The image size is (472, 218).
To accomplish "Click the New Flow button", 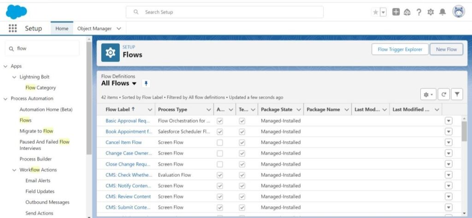I will 446,50.
